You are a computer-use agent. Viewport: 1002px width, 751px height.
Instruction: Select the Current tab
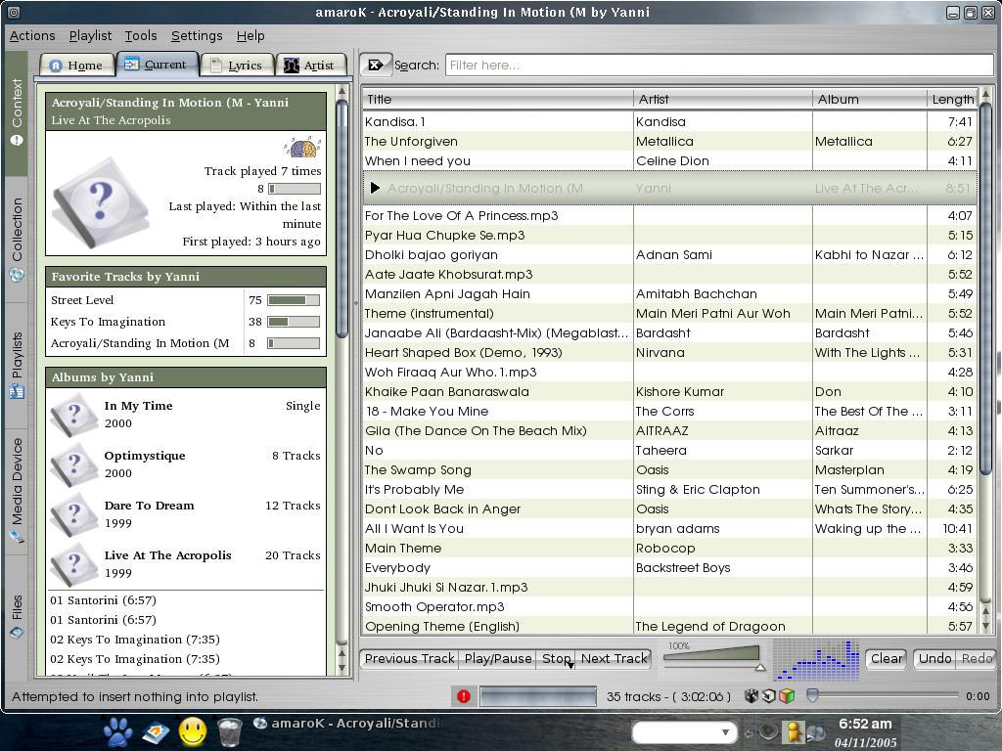[157, 64]
